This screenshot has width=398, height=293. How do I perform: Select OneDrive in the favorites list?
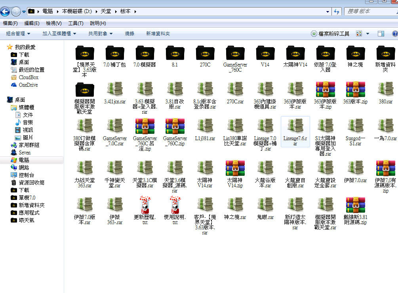point(28,85)
